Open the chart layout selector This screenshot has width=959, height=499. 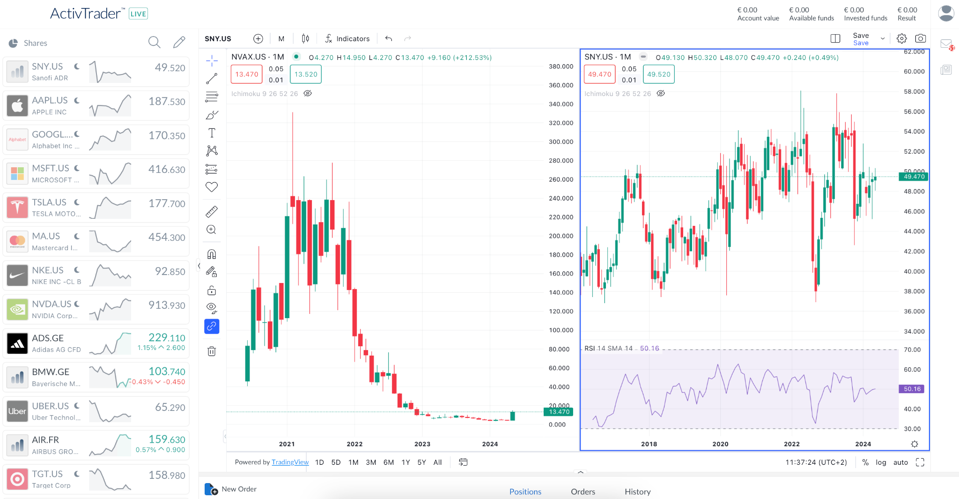tap(835, 38)
